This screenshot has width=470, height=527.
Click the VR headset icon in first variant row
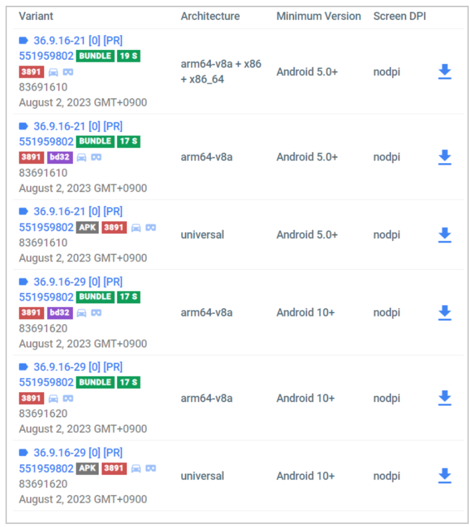pos(68,72)
